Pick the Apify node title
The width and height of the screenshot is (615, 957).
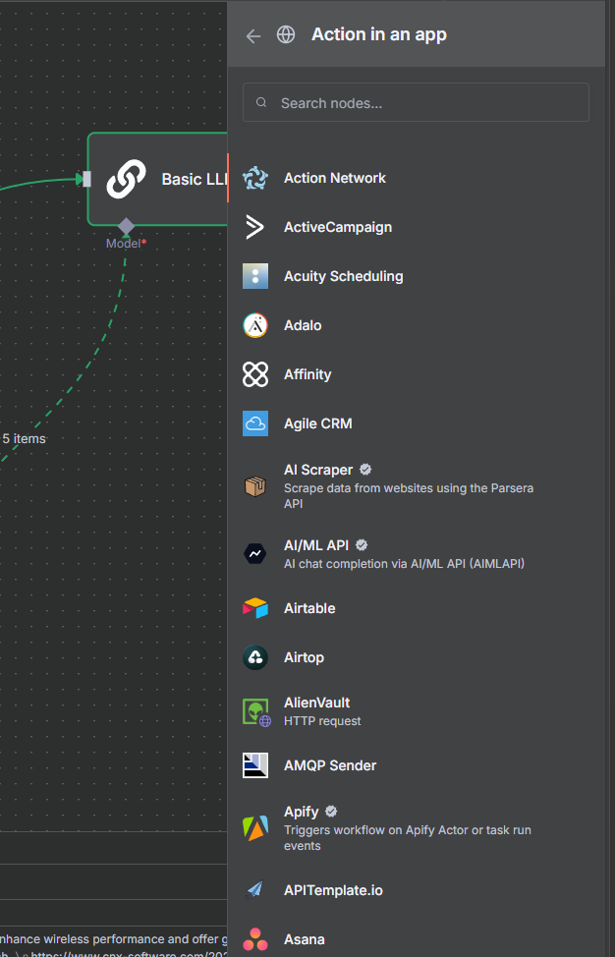click(x=301, y=812)
